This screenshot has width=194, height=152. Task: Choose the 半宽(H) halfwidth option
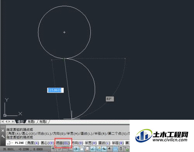[x=91, y=143]
